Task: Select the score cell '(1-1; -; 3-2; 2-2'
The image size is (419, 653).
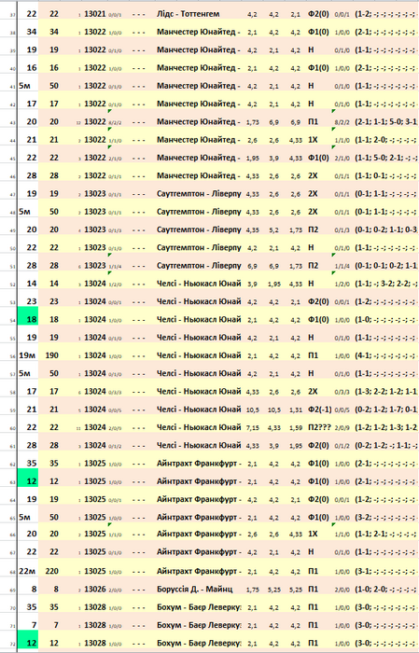Action: coord(385,284)
